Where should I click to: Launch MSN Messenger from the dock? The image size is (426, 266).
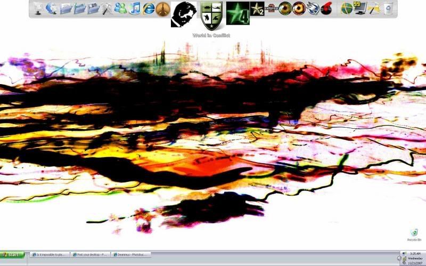coord(121,8)
